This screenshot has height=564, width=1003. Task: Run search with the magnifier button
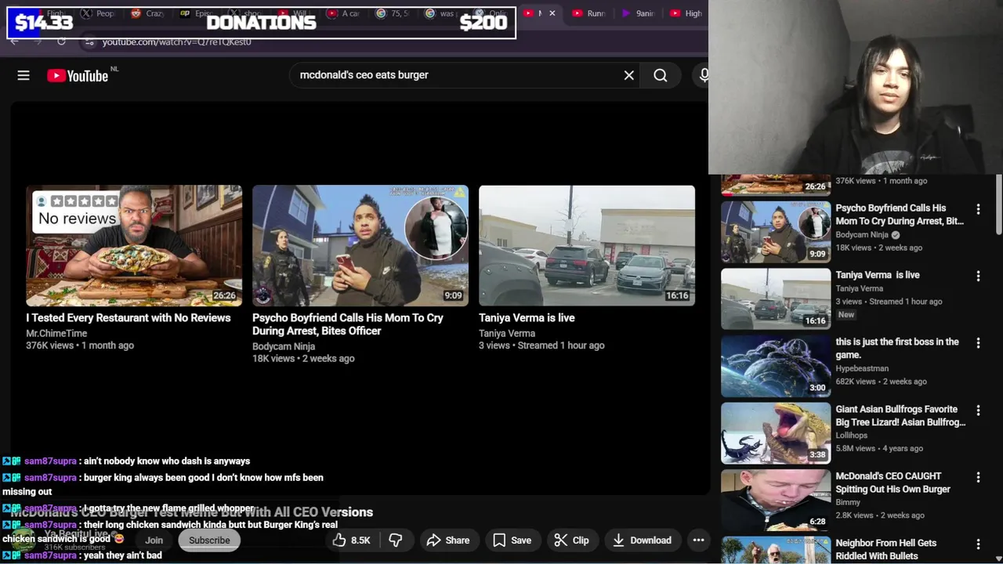click(x=661, y=75)
